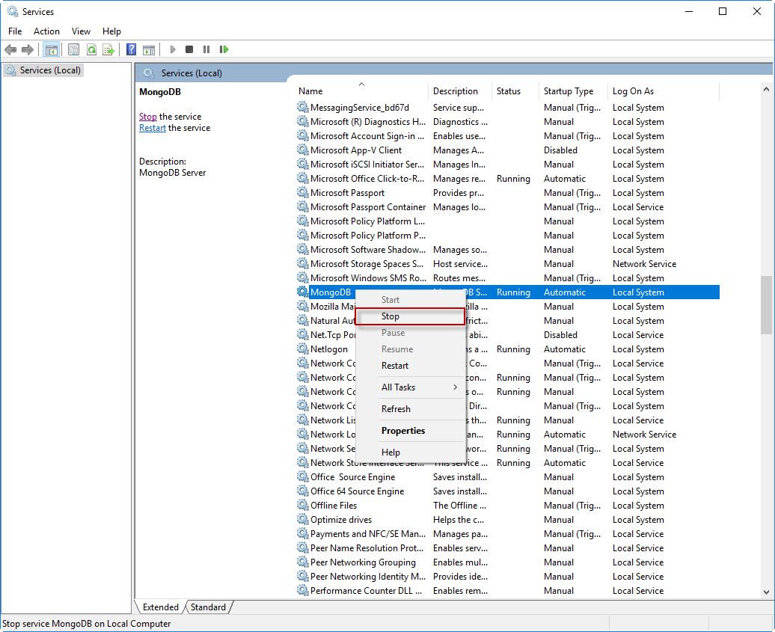
Task: Choose Refresh in the context menu
Action: 410,409
